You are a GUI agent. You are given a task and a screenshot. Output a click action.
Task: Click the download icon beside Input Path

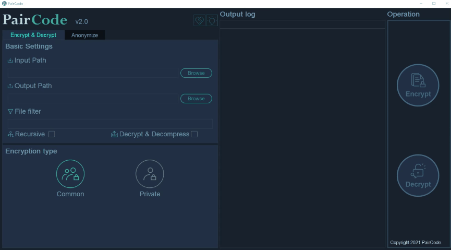(x=10, y=60)
